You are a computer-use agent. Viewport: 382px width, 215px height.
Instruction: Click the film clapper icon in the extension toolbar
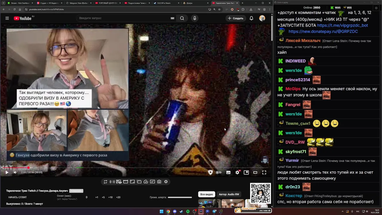point(126,182)
